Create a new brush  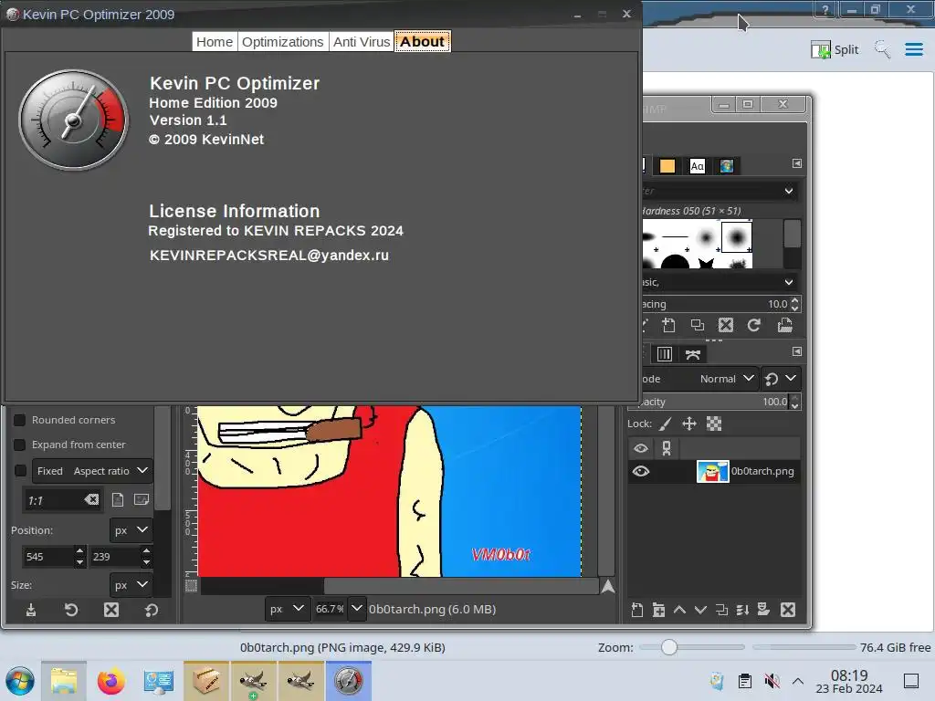[669, 325]
